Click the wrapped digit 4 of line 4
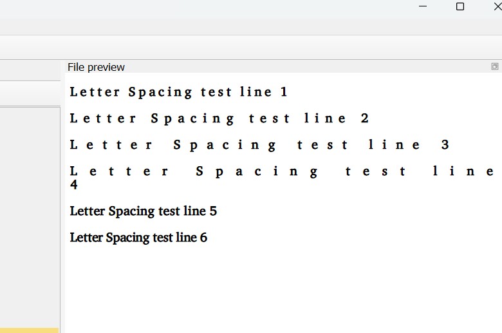Viewport: 502px width, 333px height. click(73, 185)
